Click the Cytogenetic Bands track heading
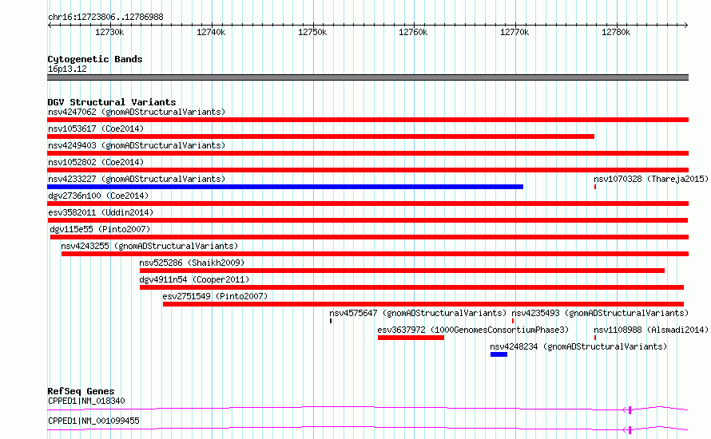 click(x=95, y=59)
